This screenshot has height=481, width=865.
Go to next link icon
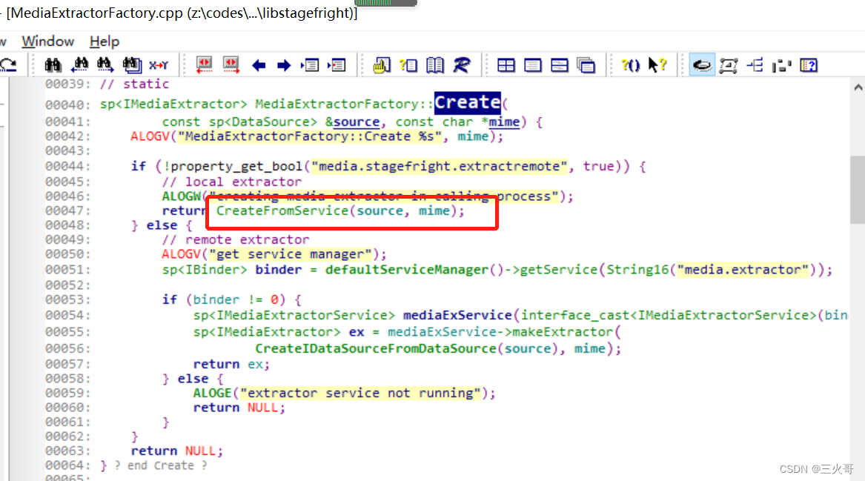pos(231,65)
